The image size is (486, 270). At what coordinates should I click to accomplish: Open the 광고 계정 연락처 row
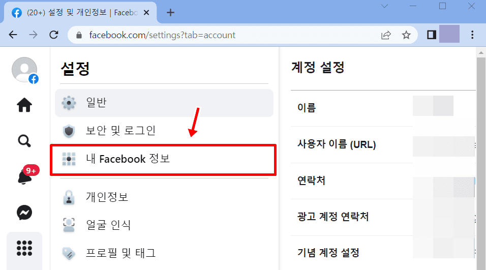383,217
